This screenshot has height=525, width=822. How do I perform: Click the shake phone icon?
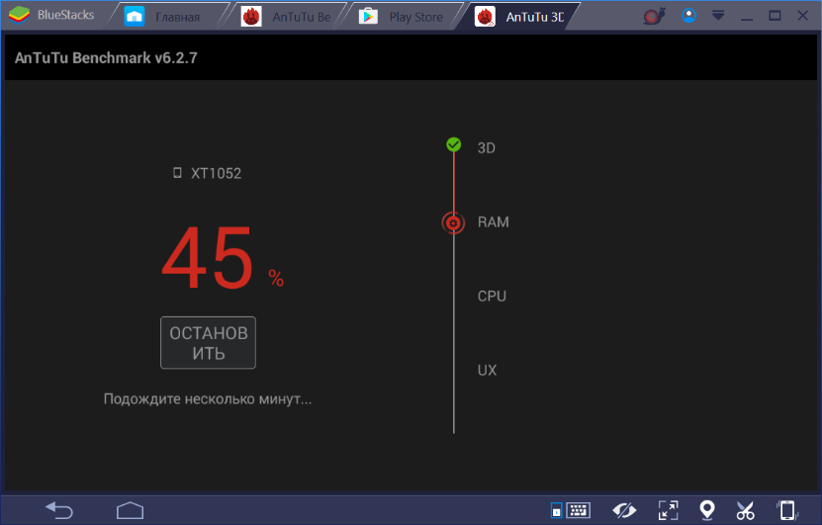[x=786, y=510]
